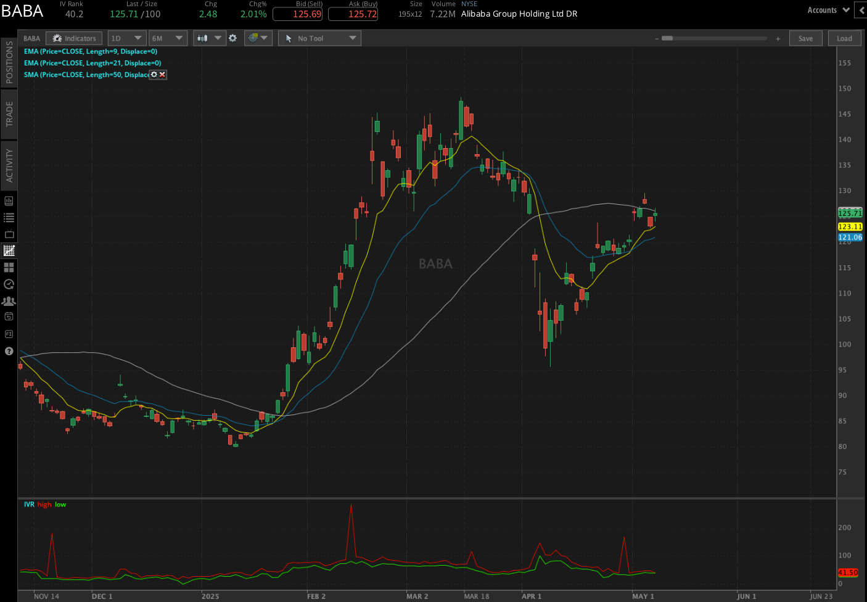Click the chart zoom slider handle
This screenshot has height=602, width=867.
[667, 38]
